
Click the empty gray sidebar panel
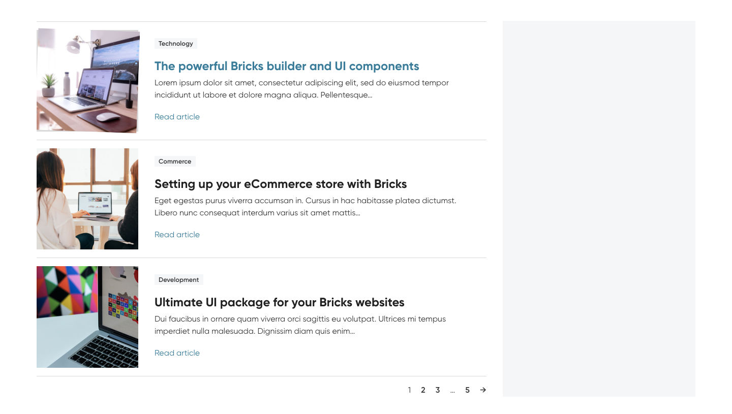[x=599, y=208]
